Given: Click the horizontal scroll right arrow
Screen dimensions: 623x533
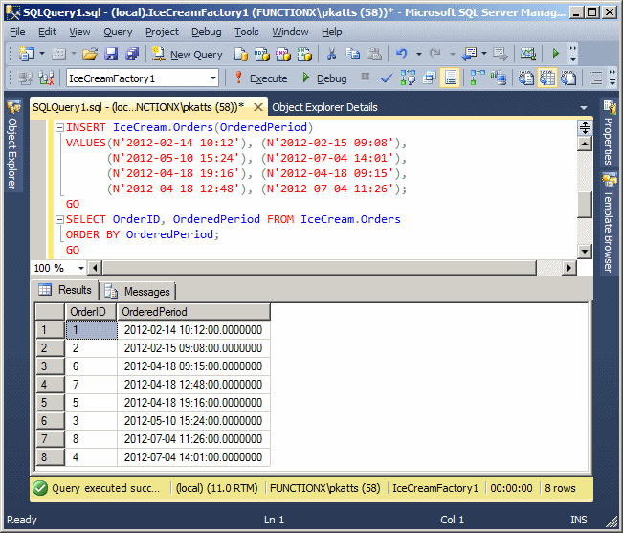Looking at the screenshot, I should (569, 268).
